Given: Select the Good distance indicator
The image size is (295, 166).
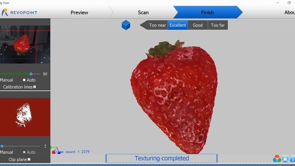Looking at the screenshot, I should (x=198, y=25).
